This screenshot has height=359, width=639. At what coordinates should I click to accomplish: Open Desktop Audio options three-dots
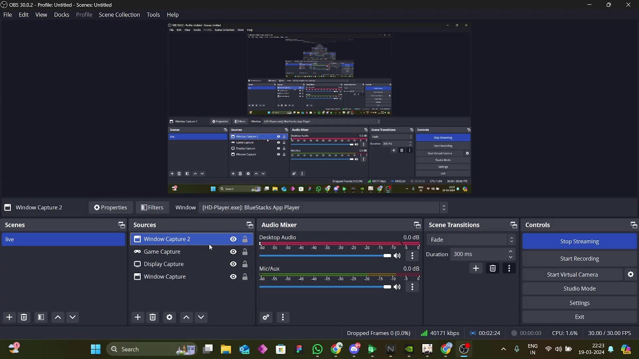412,256
